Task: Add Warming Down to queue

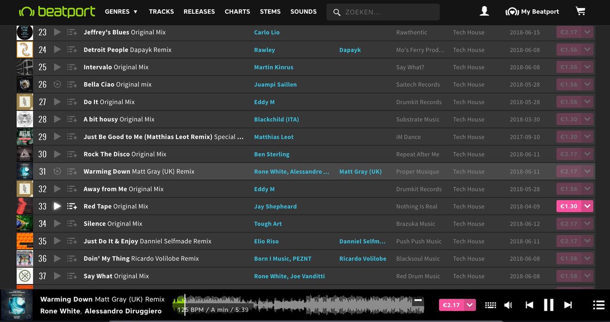Action: click(x=72, y=171)
